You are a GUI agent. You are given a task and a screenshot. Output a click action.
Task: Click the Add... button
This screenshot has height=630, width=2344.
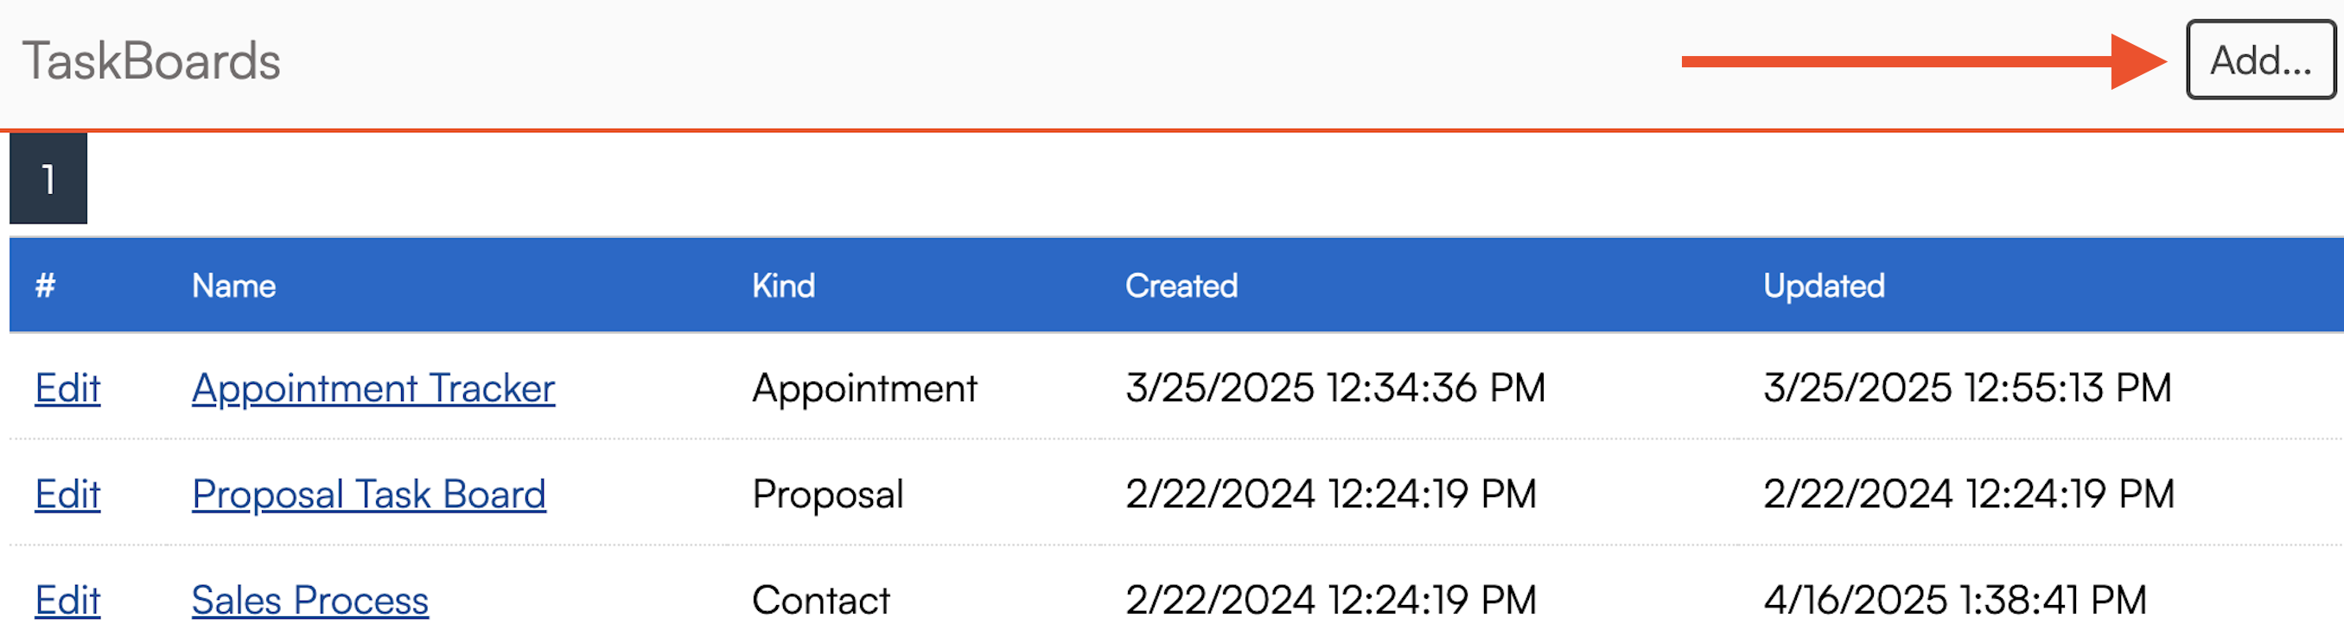(x=2260, y=60)
